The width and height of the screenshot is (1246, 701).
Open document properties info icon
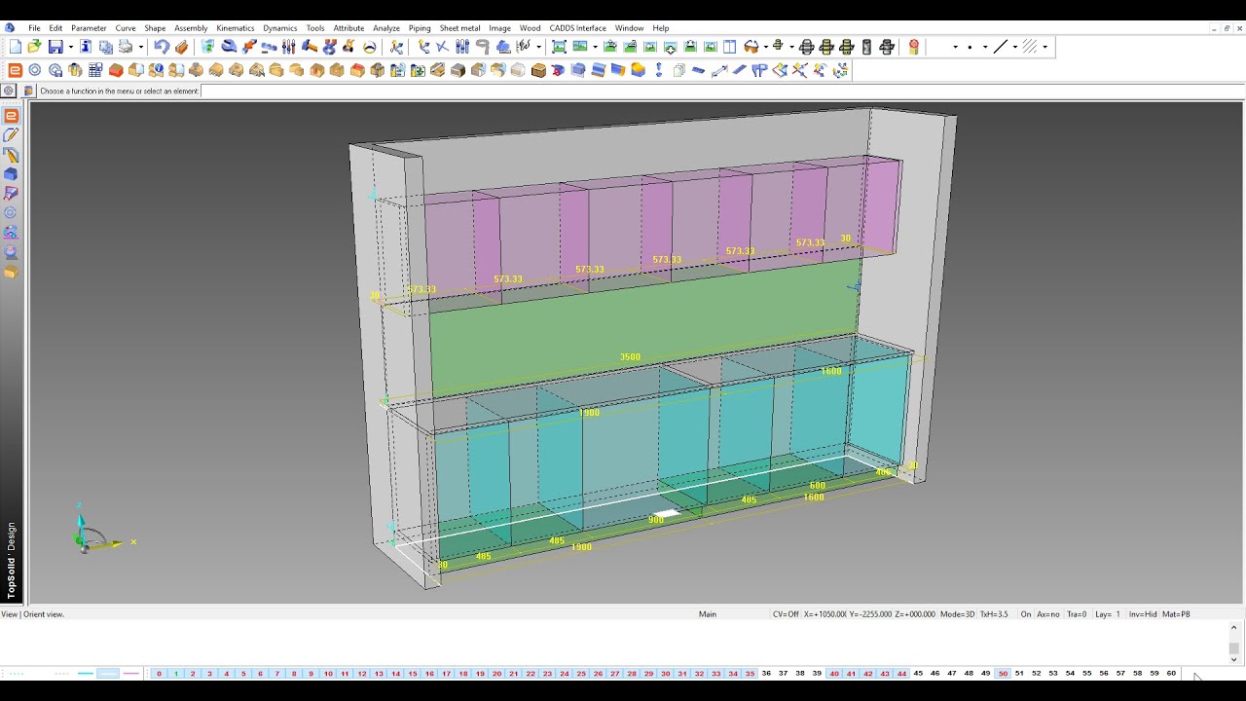point(86,46)
